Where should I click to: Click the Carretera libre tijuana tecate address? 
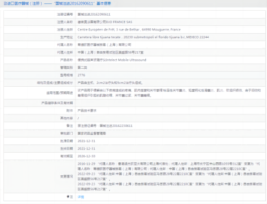tap(143, 37)
